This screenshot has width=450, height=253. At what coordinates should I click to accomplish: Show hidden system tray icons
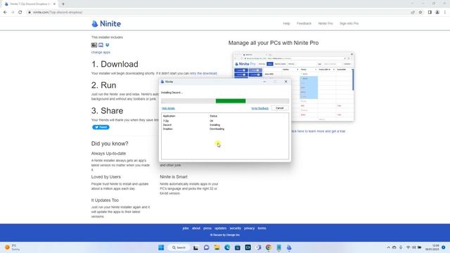388,247
